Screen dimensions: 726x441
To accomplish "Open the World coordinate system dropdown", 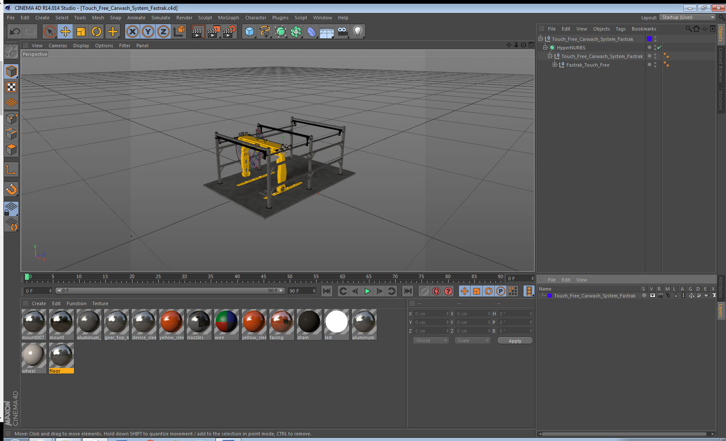I will [431, 340].
